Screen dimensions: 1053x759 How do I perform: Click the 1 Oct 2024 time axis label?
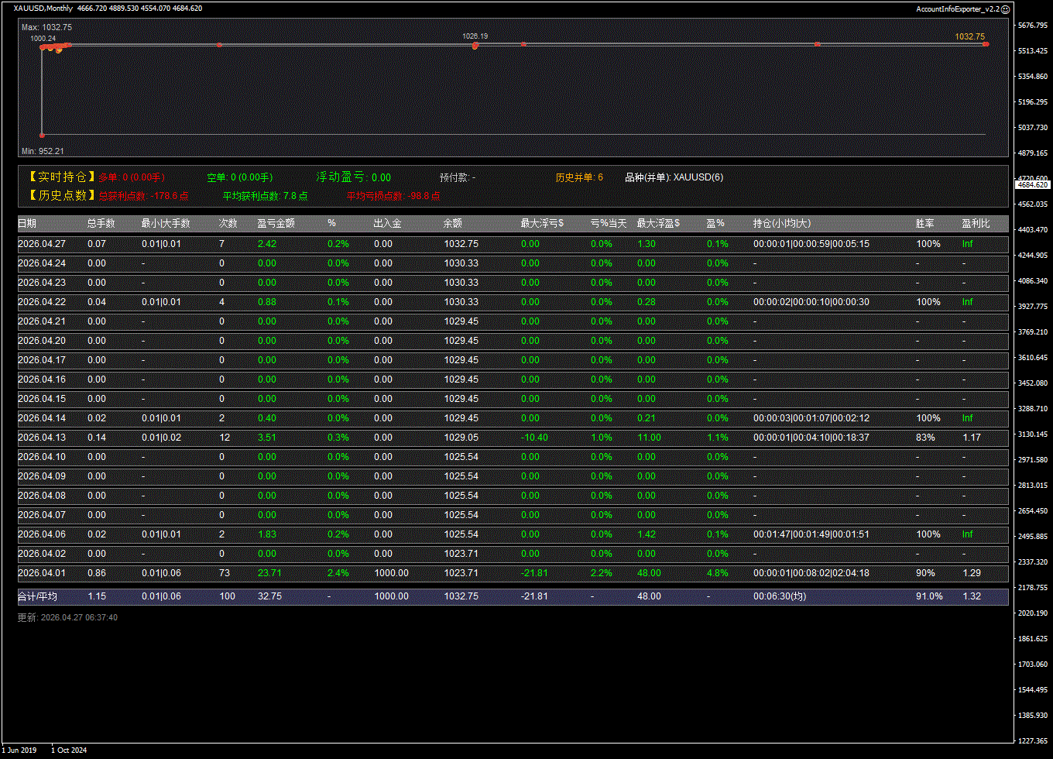click(x=69, y=750)
